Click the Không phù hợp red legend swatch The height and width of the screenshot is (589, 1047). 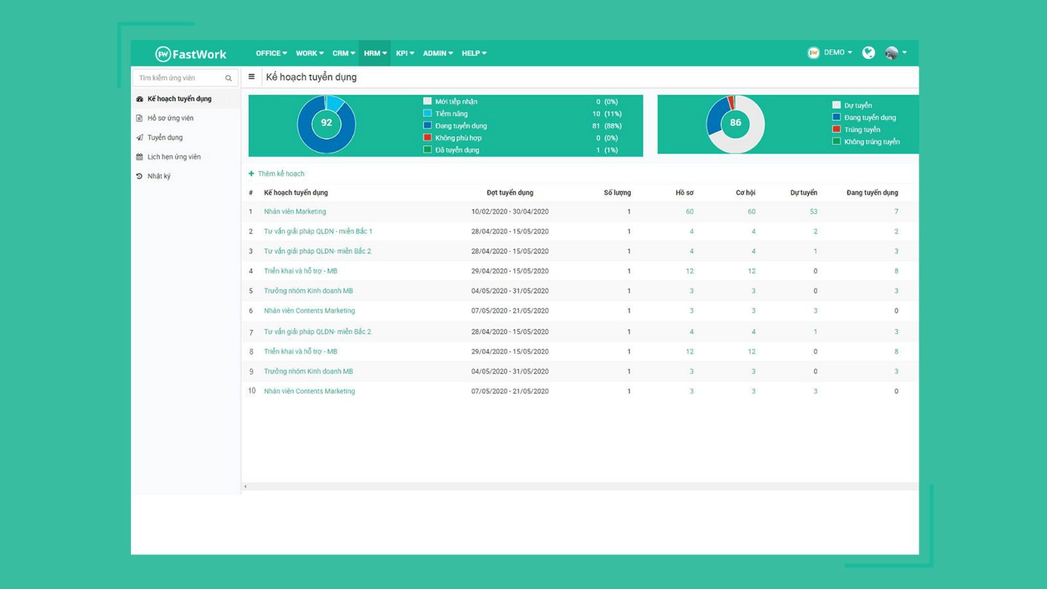pyautogui.click(x=427, y=137)
